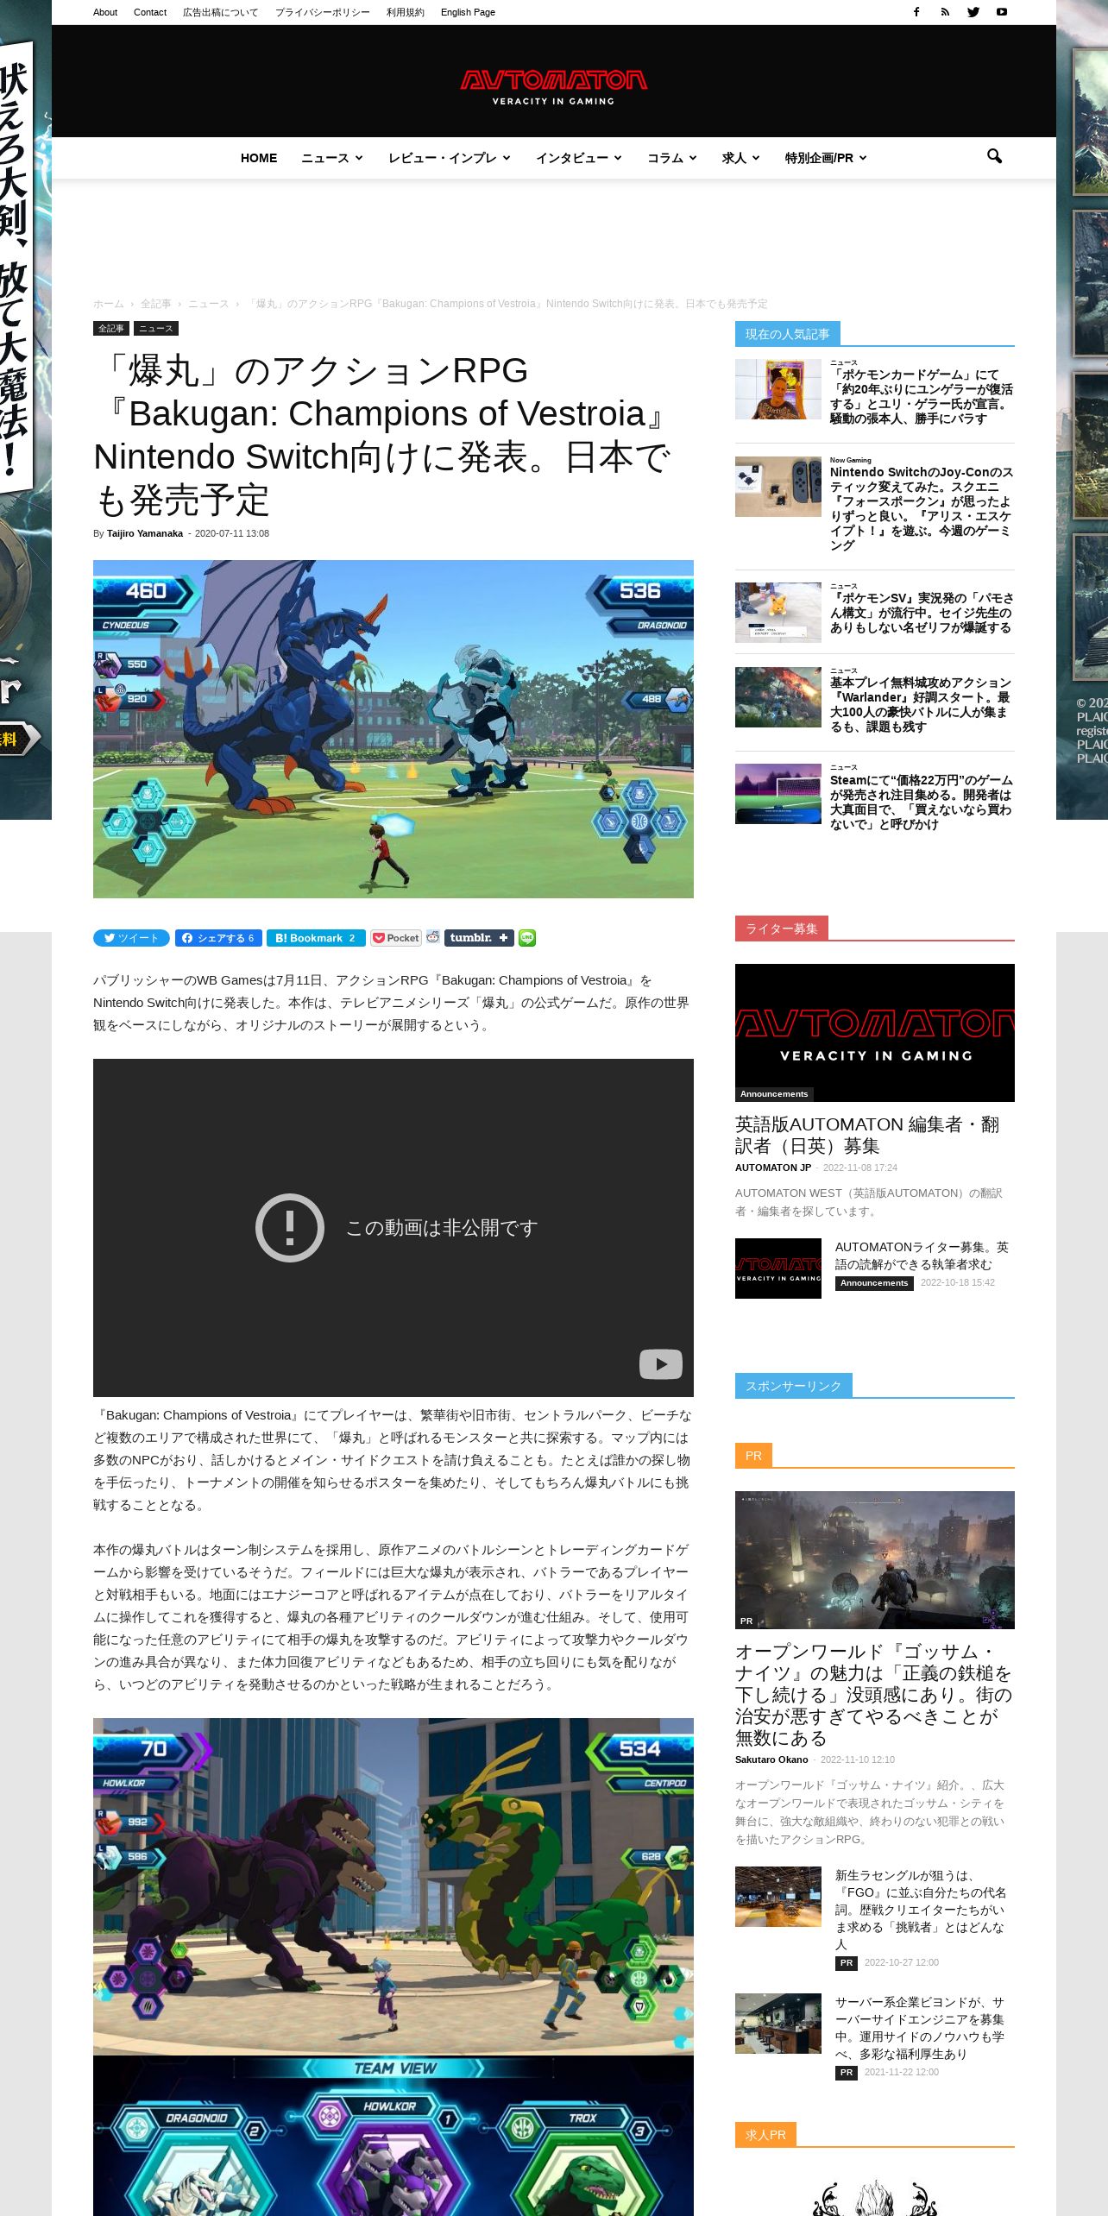Image resolution: width=1108 pixels, height=2216 pixels.
Task: Open author Sakutaro Okano's page
Action: (771, 1760)
